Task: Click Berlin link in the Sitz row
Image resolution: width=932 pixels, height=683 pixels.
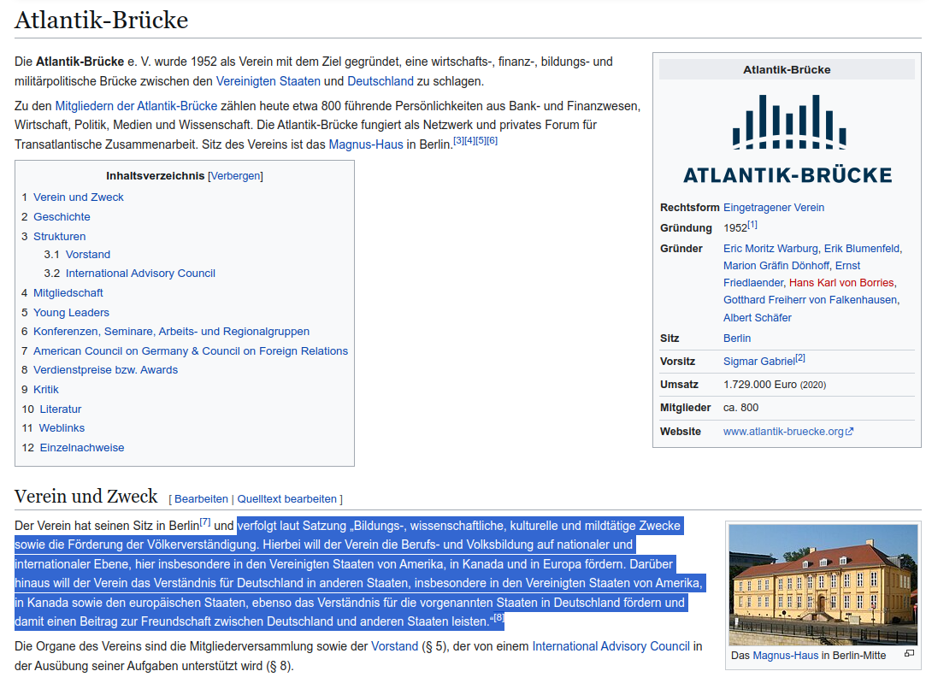Action: pos(737,339)
